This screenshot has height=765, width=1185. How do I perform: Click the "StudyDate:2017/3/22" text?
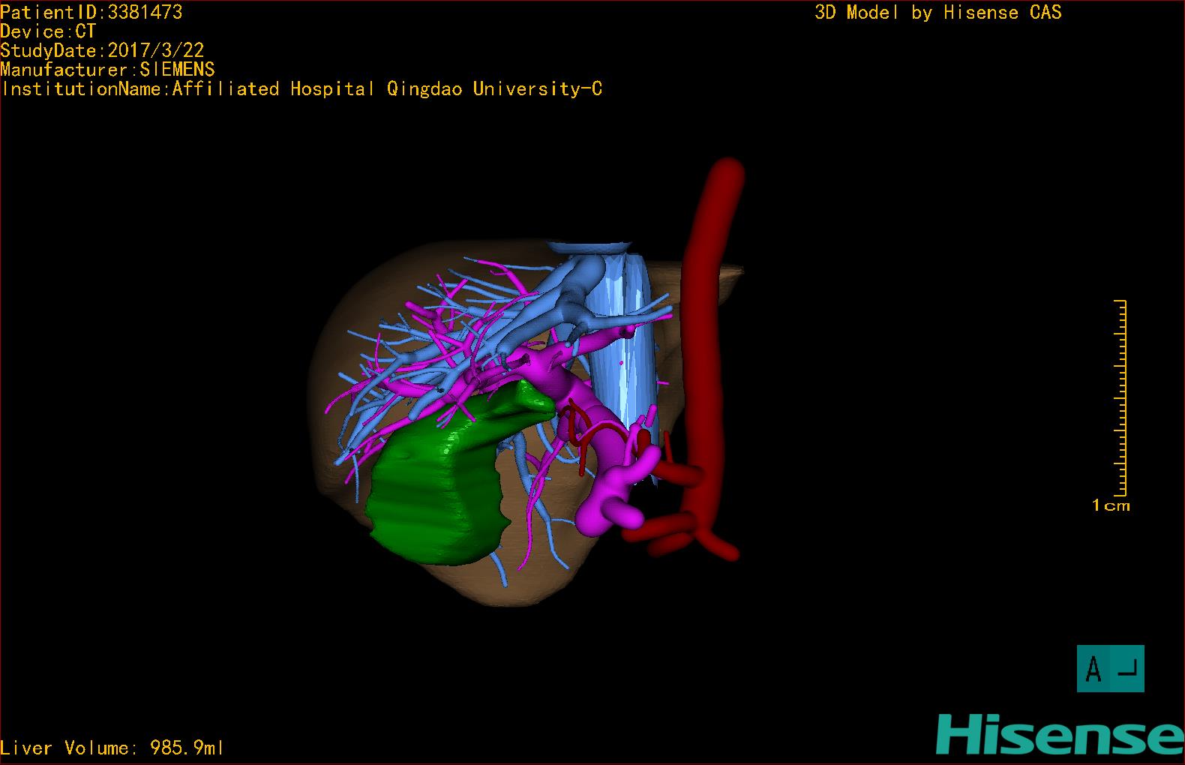(102, 50)
